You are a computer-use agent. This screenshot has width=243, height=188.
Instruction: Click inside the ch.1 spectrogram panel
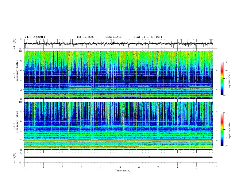click(x=118, y=75)
